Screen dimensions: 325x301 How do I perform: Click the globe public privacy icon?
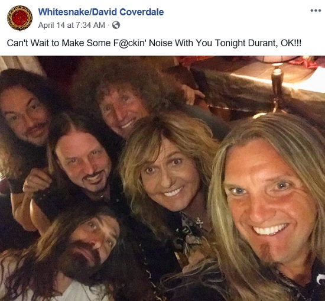click(x=116, y=25)
